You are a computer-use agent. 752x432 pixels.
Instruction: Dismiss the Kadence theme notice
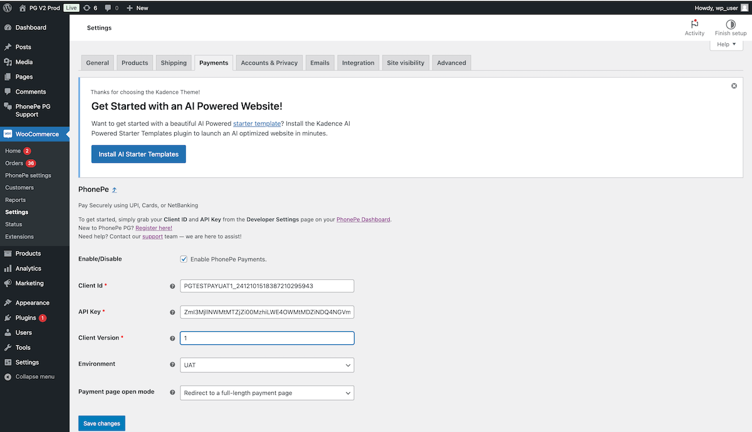734,86
